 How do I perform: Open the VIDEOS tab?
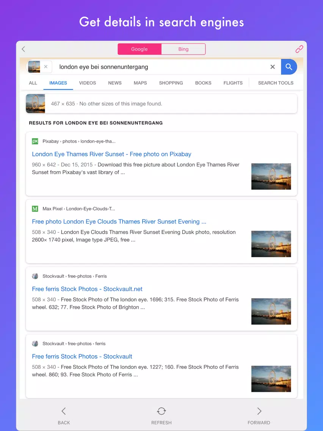88,83
